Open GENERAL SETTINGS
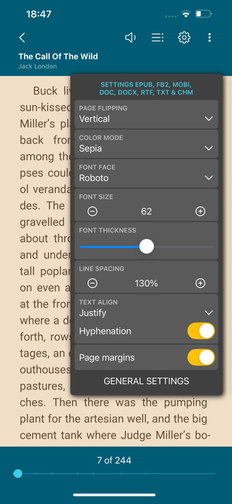 pyautogui.click(x=146, y=381)
